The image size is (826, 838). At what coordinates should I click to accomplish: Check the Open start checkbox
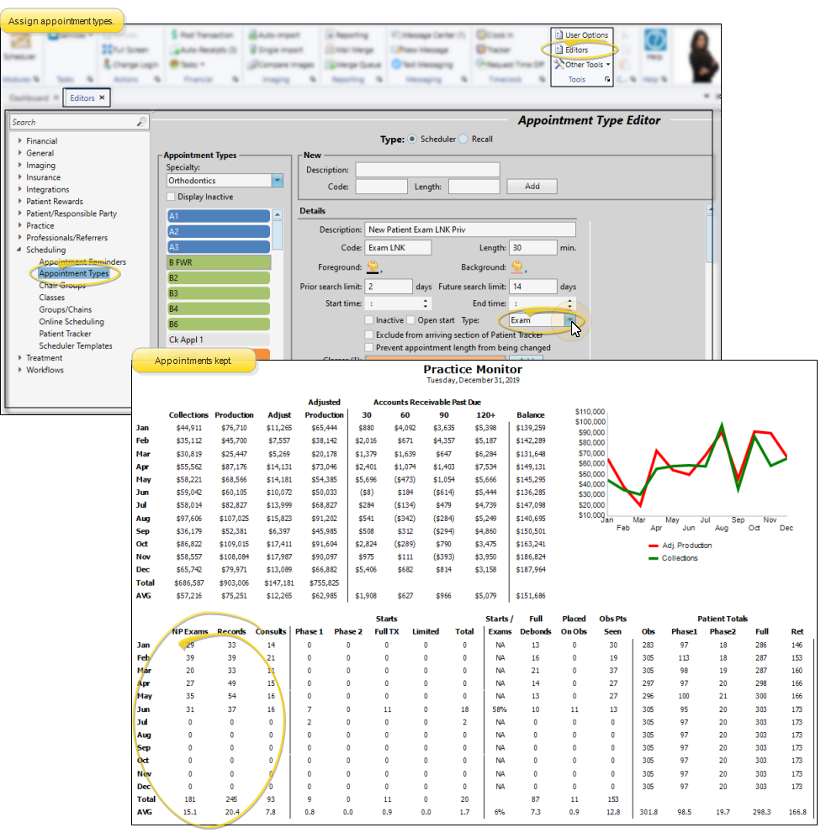[411, 320]
